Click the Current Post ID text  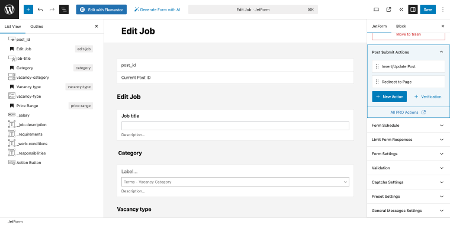(136, 78)
